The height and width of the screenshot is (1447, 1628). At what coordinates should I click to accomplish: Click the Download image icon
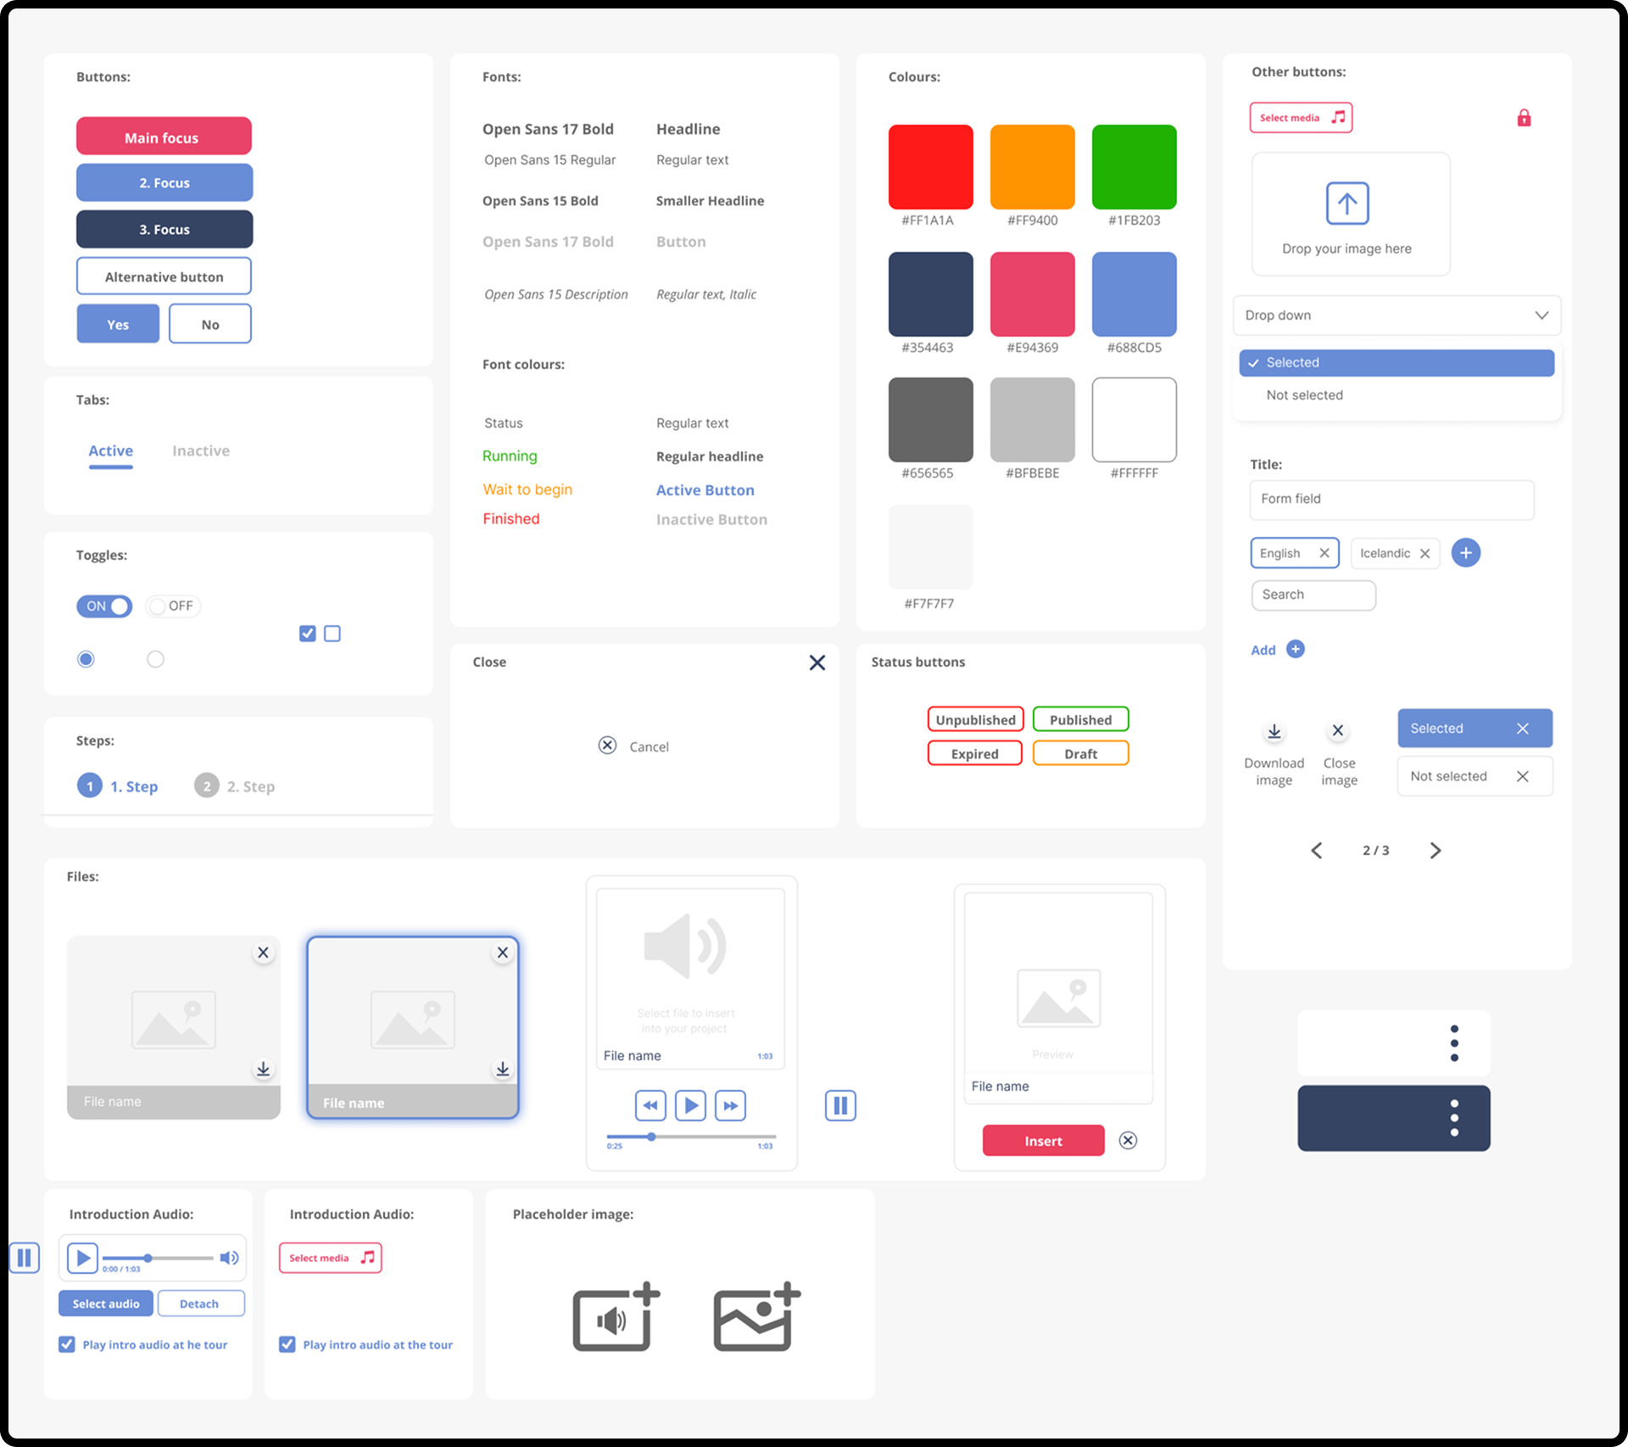tap(1274, 731)
